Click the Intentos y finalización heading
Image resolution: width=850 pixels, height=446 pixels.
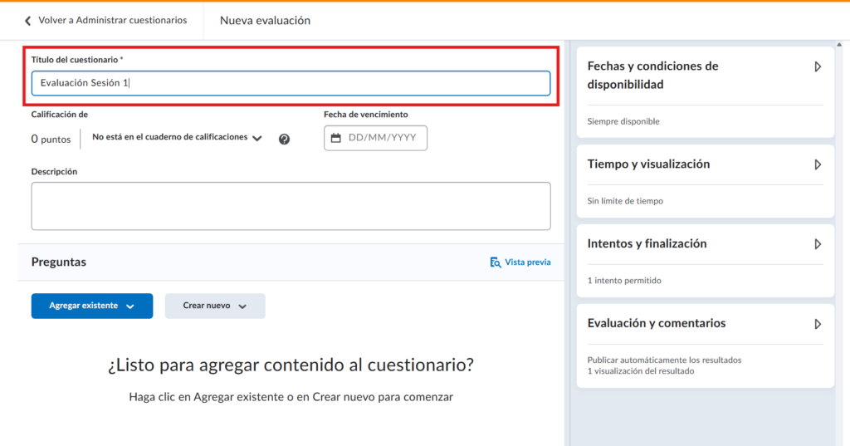pos(647,244)
